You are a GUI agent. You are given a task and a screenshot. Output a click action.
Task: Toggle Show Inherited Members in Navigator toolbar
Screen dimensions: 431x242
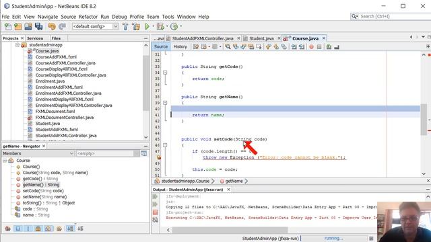tap(7, 229)
